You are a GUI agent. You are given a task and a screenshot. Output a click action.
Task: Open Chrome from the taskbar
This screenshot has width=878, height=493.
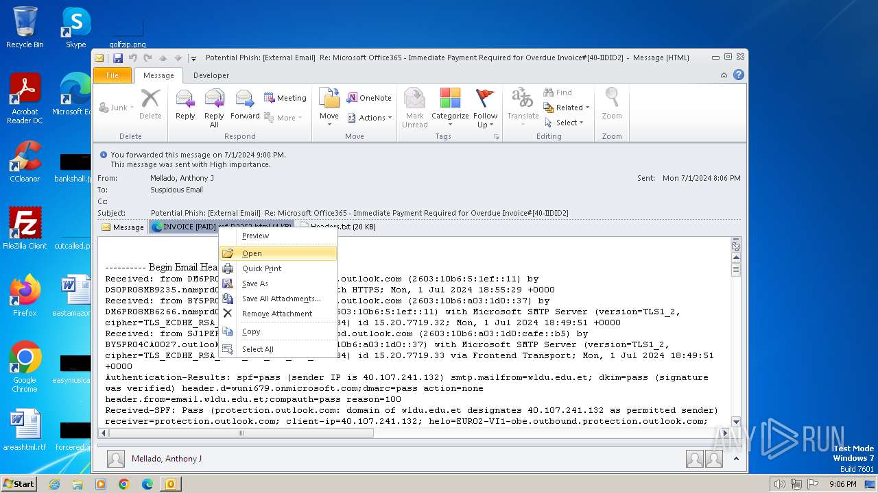click(x=123, y=484)
